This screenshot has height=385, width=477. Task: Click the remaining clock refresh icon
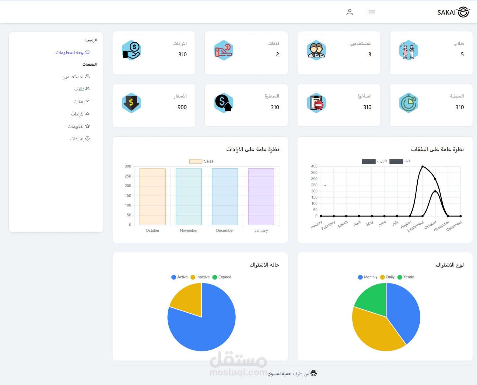point(409,103)
